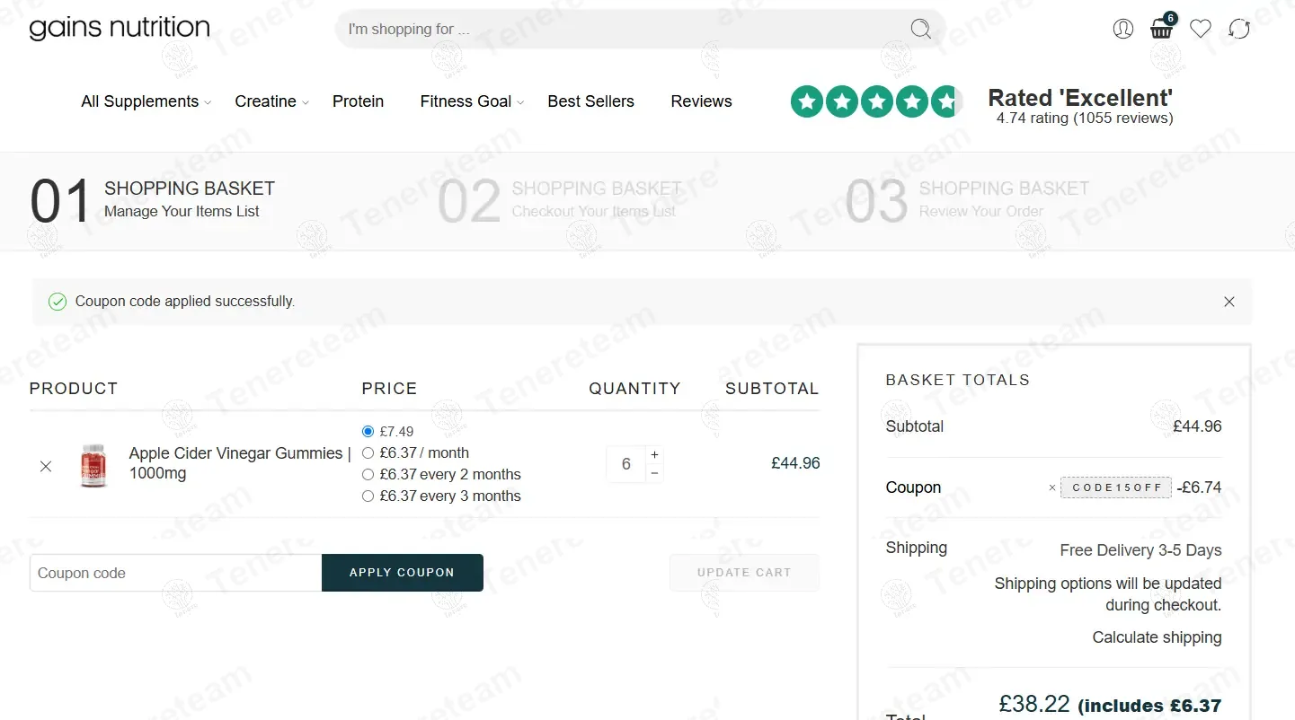Screen dimensions: 1295x720
Task: Click the -£6.74 coupon discount amount
Action: pos(1201,487)
